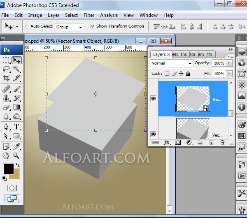Add a layer mask
This screenshot has width=247, height=218.
click(178, 142)
